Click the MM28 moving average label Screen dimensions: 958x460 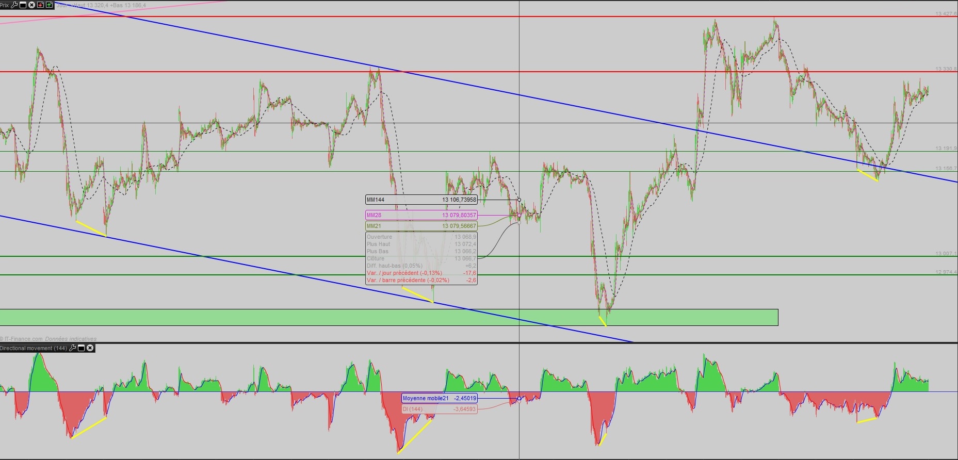coord(421,215)
